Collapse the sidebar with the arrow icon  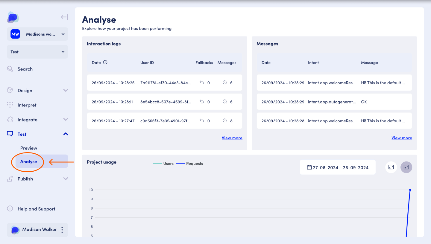point(64,17)
